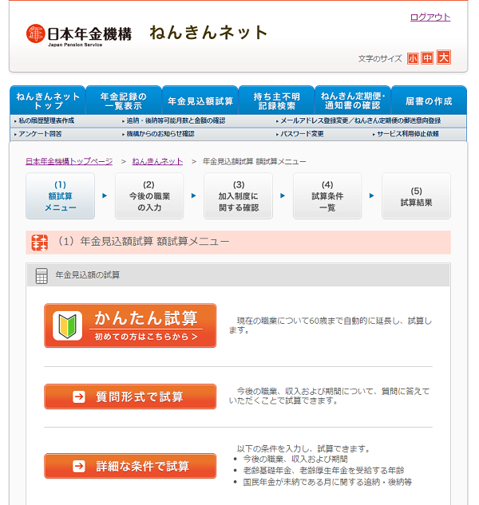
Task: Click step (1) 額試算メニュー box
Action: [61, 195]
